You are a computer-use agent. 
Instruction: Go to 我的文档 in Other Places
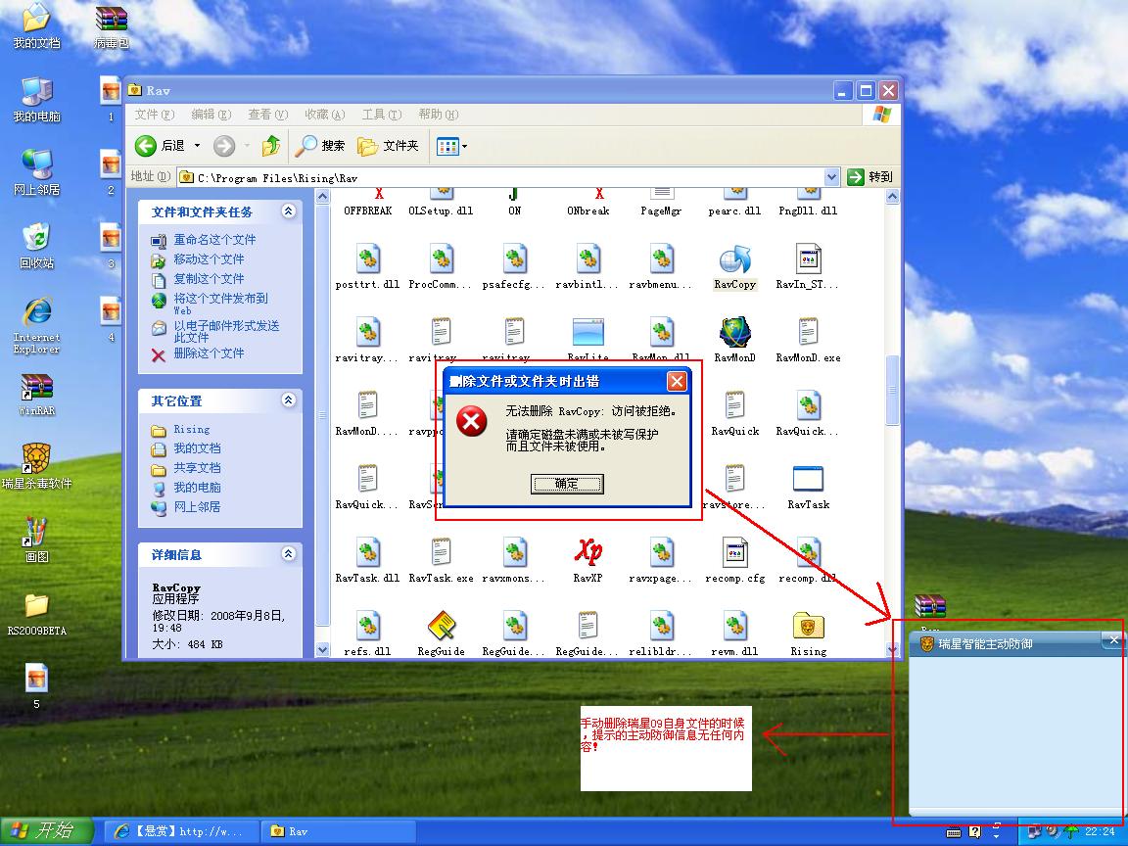[197, 448]
